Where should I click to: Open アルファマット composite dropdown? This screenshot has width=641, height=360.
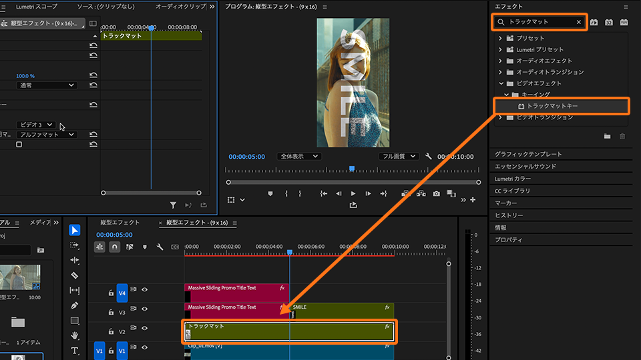(x=47, y=134)
